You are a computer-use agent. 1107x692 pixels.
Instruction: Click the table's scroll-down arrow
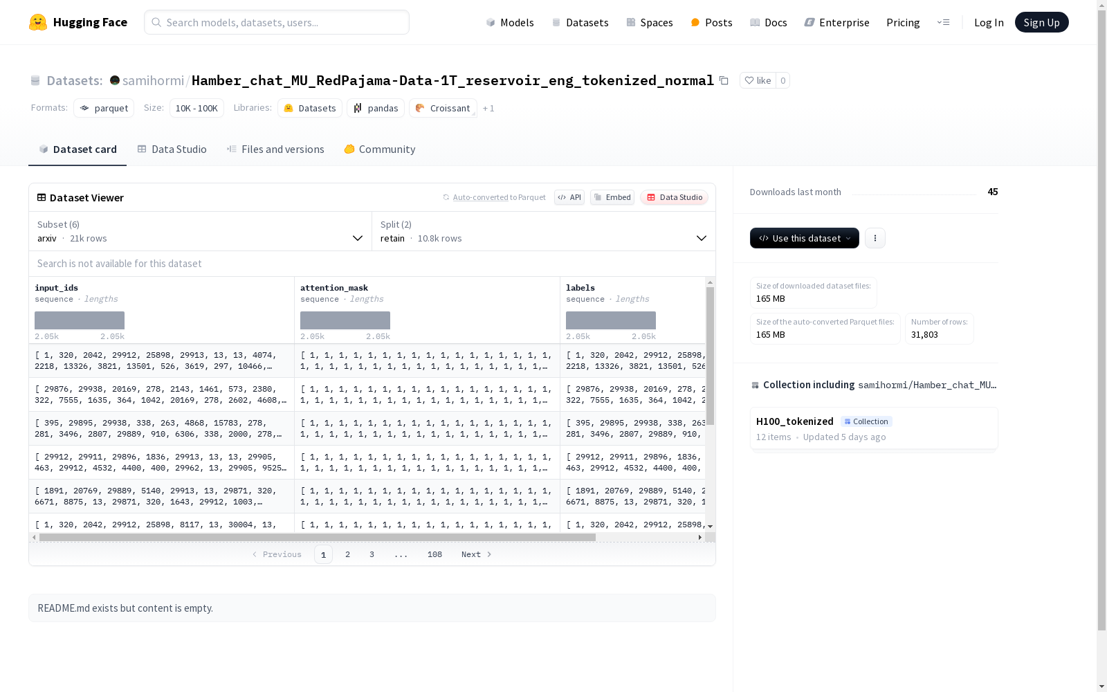tap(710, 526)
